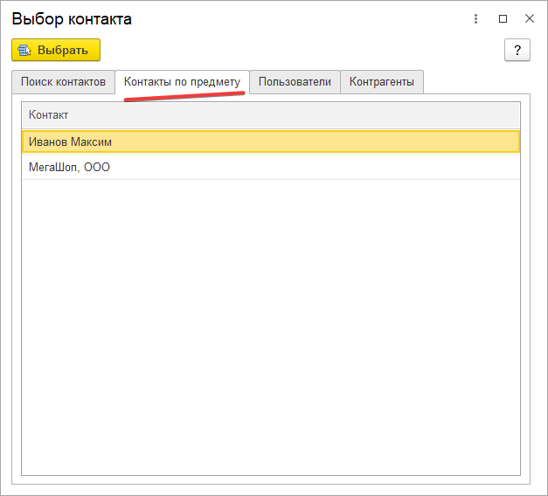This screenshot has width=548, height=496.
Task: Click the blank right side of Иванов Максим row
Action: pos(393,141)
